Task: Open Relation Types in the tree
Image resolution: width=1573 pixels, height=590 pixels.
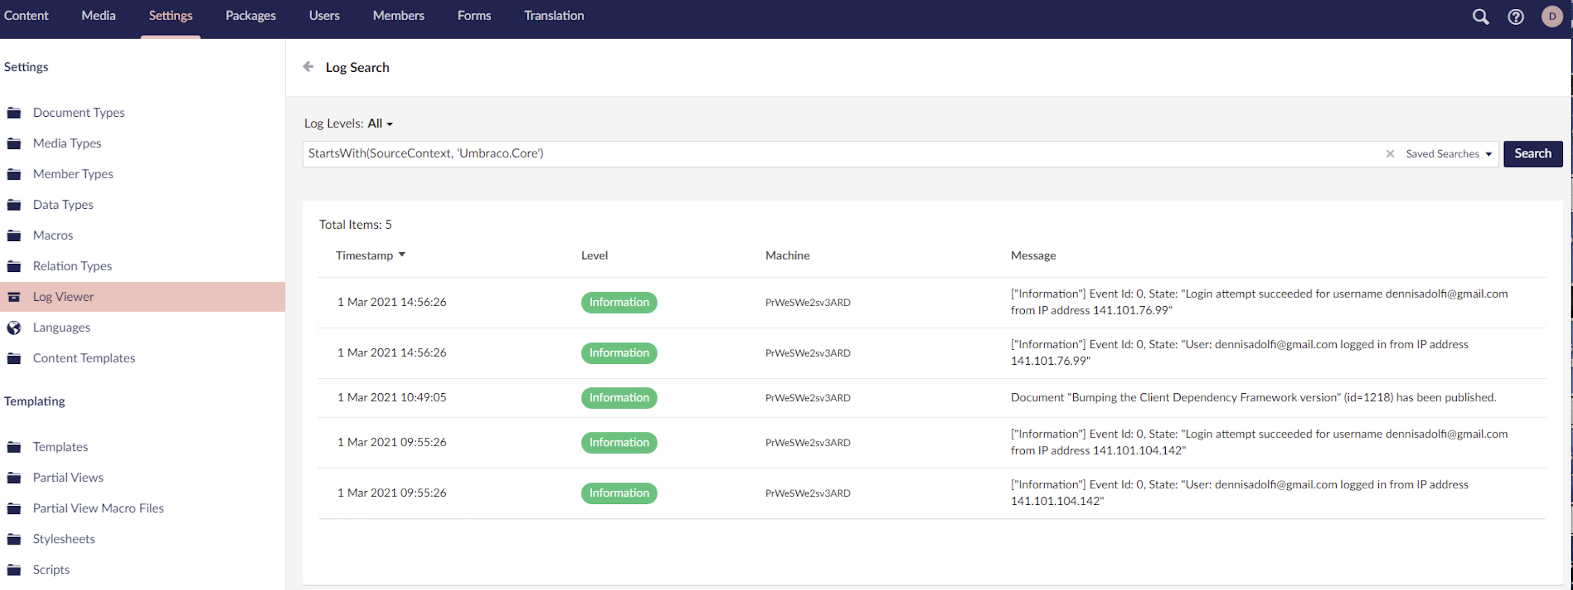Action: tap(72, 265)
